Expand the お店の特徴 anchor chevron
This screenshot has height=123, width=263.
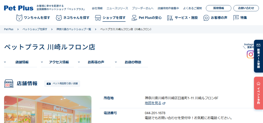[x=116, y=62]
